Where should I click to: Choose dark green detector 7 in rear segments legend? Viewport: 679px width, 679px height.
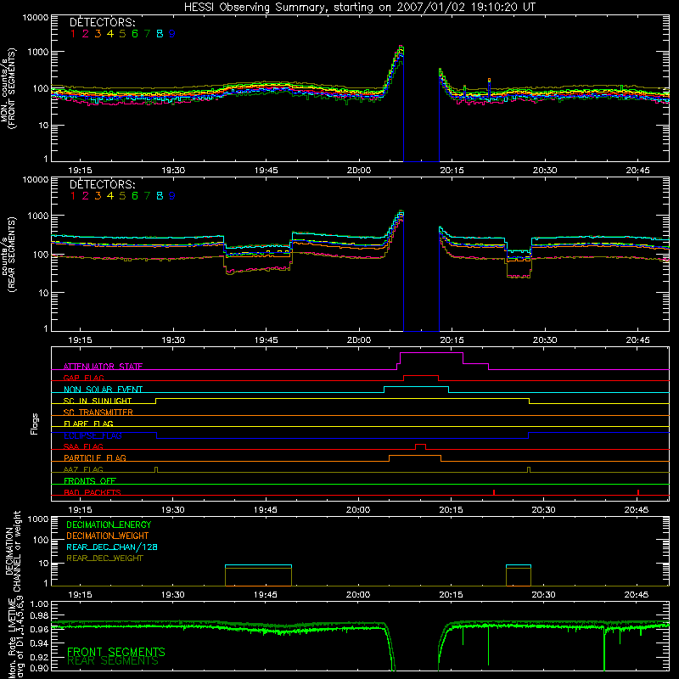point(147,196)
